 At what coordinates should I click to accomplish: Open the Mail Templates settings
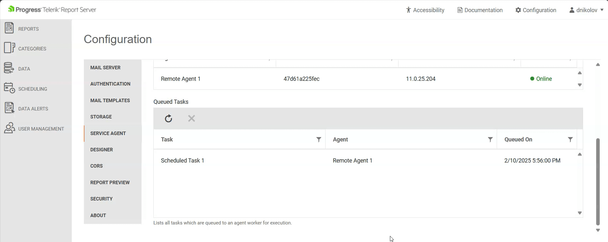click(x=110, y=100)
